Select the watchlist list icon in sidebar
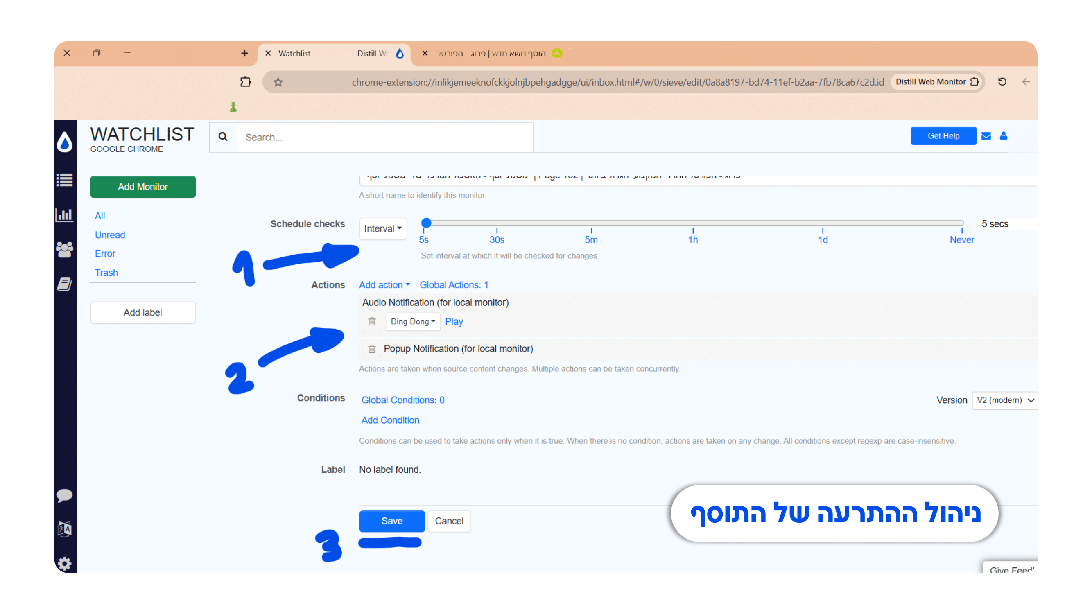The image size is (1092, 614). pyautogui.click(x=65, y=180)
